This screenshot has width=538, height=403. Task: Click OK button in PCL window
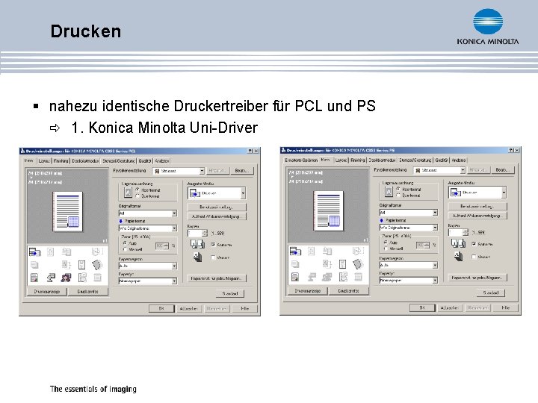click(x=161, y=309)
